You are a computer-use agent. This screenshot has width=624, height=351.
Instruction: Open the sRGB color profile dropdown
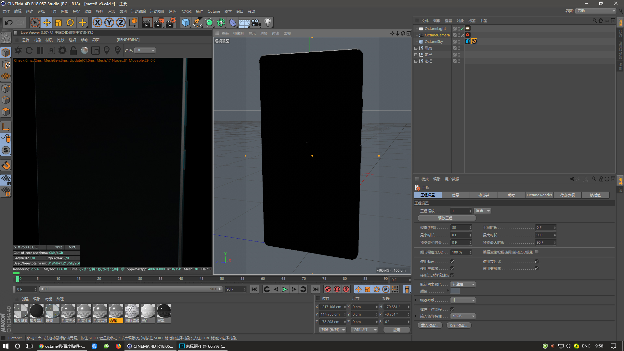pos(463,316)
